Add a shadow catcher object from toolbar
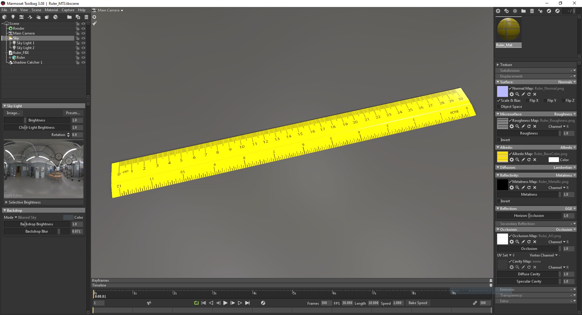Screen dimensions: 582x315 click(x=30, y=17)
